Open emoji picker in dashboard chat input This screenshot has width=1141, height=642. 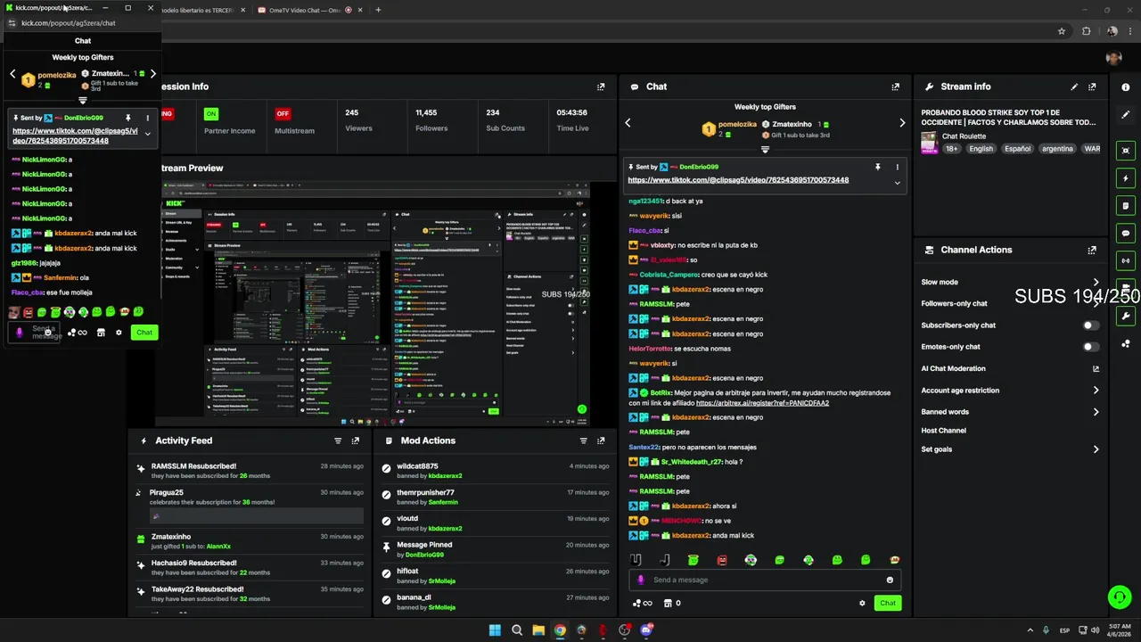point(890,580)
